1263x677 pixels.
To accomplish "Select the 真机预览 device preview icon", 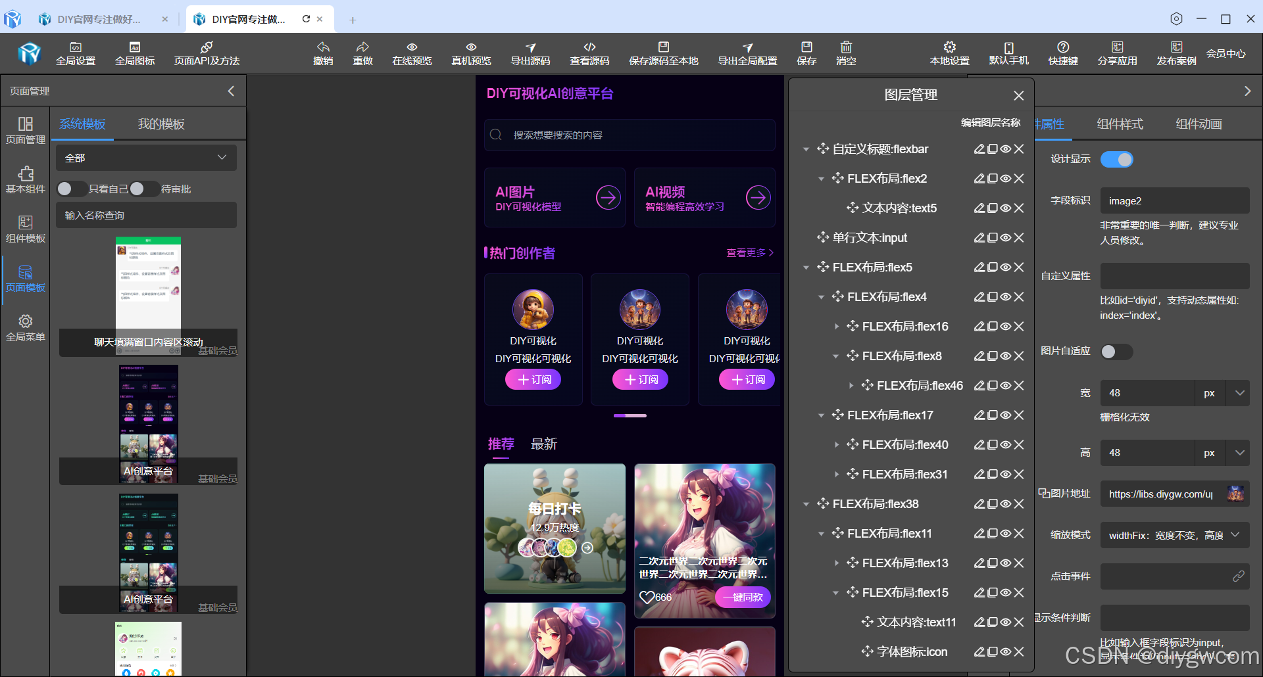I will [x=470, y=53].
